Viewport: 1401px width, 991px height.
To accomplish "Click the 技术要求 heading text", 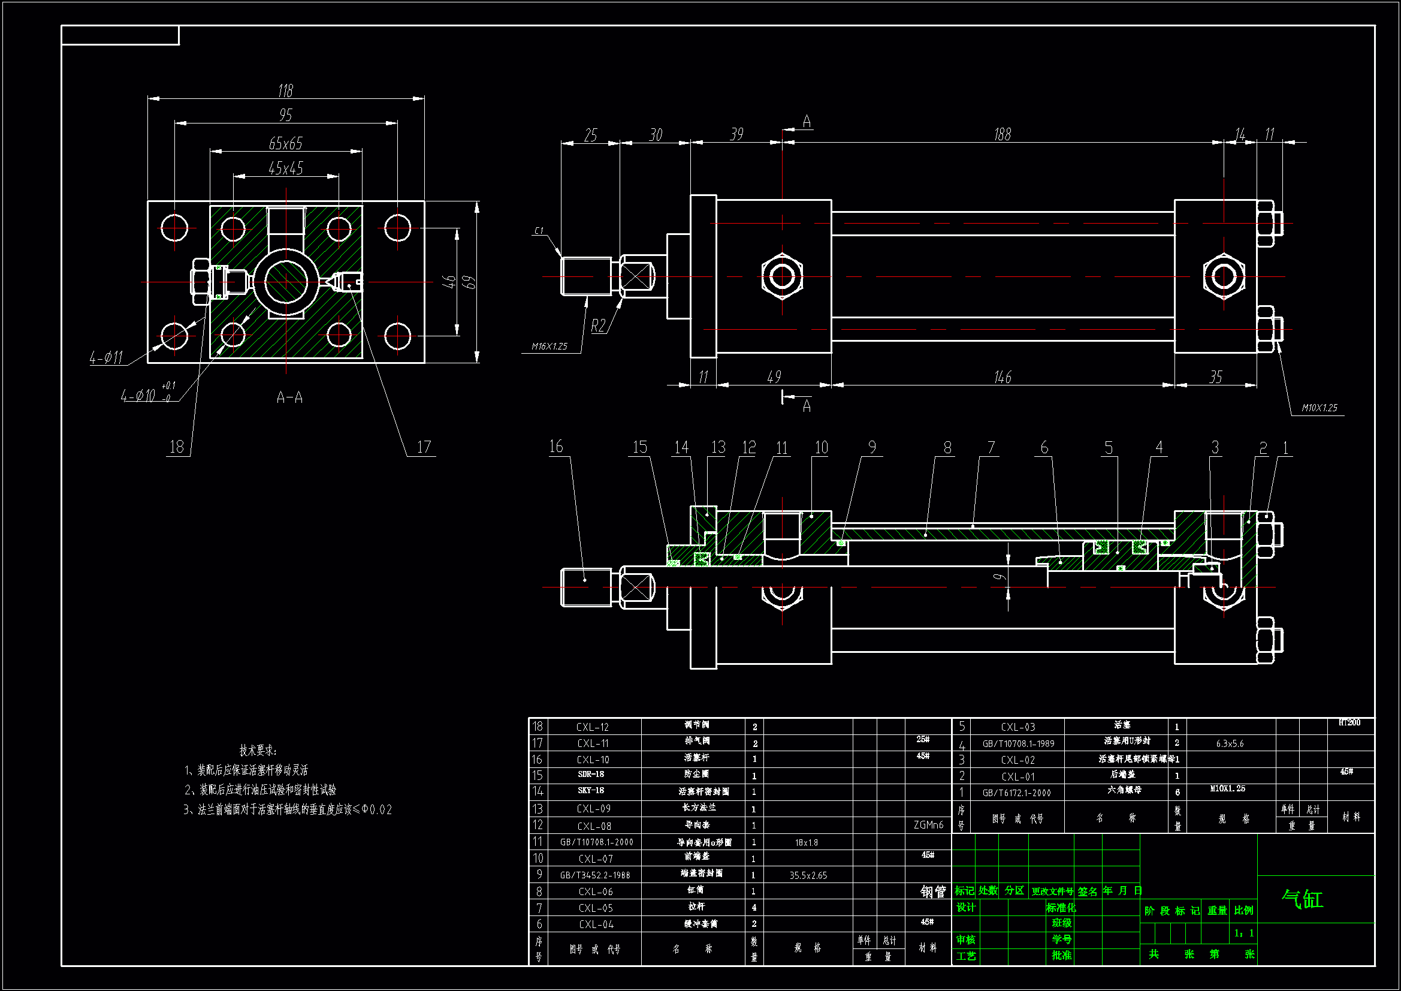I will click(x=258, y=751).
